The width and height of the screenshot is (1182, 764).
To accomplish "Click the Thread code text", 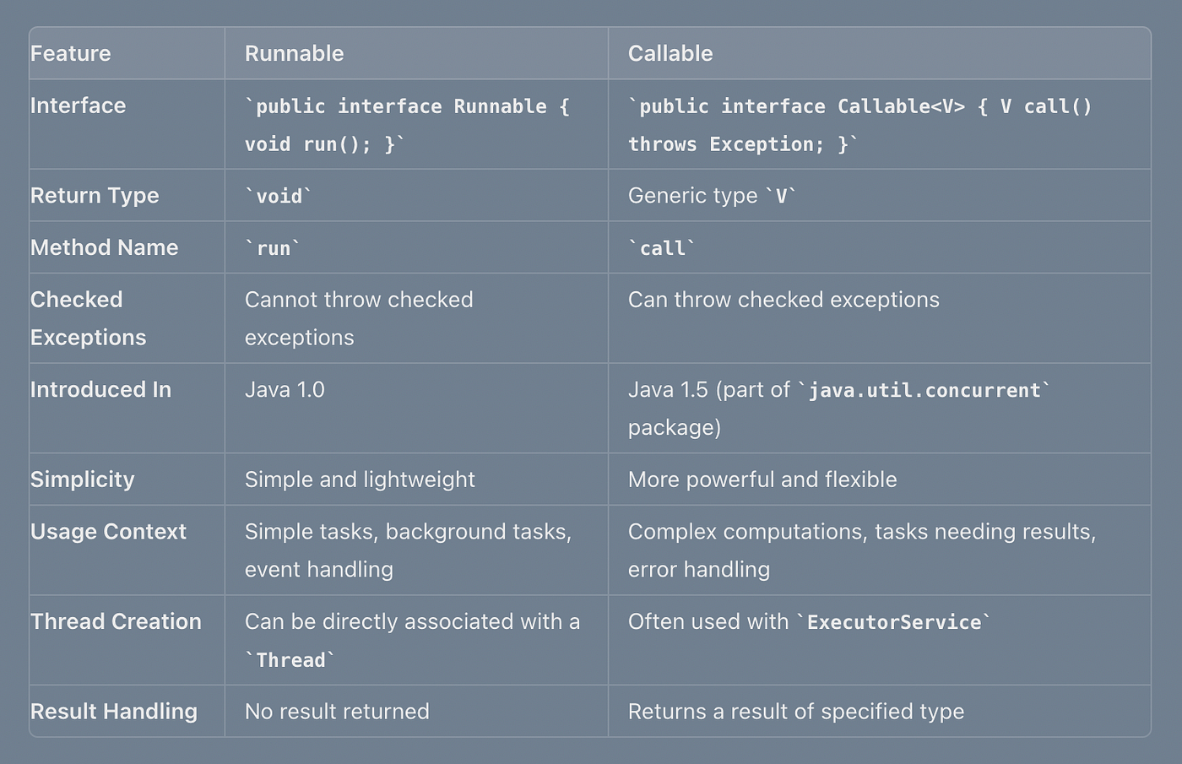I will [x=290, y=660].
